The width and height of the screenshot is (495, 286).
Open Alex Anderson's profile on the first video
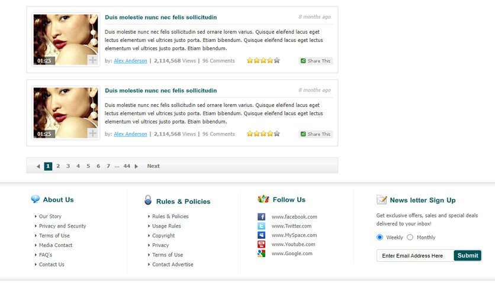point(130,61)
